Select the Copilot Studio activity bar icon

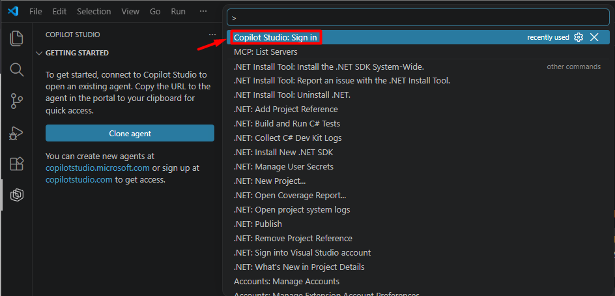pos(16,194)
